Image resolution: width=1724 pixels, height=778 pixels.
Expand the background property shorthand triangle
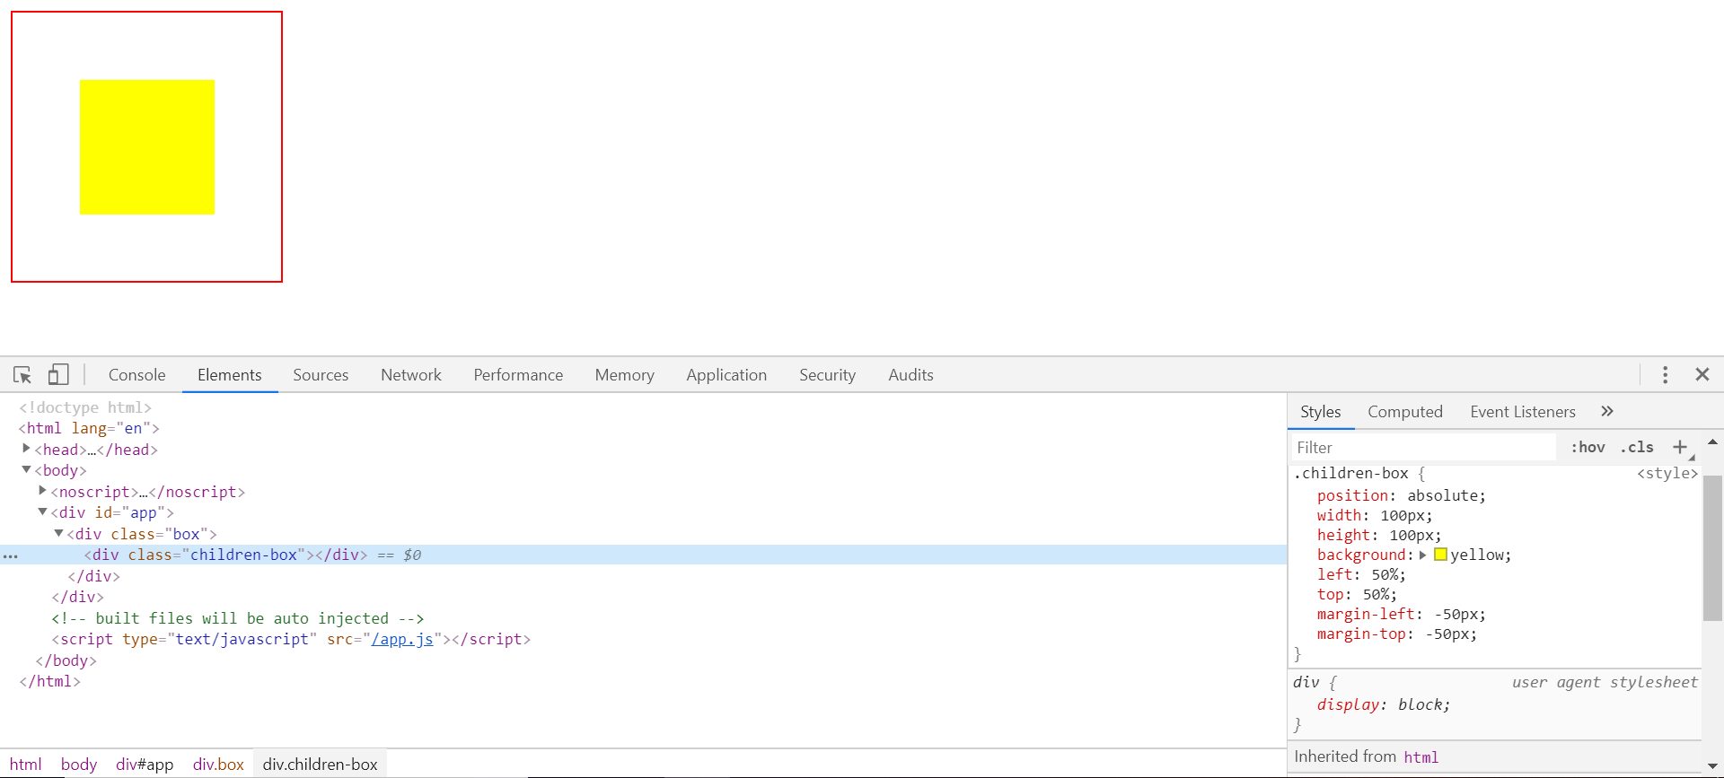pos(1423,555)
